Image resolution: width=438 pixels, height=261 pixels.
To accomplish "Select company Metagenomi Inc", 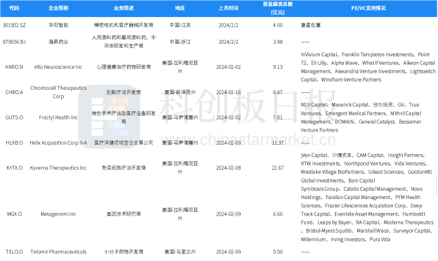I will click(x=58, y=214).
